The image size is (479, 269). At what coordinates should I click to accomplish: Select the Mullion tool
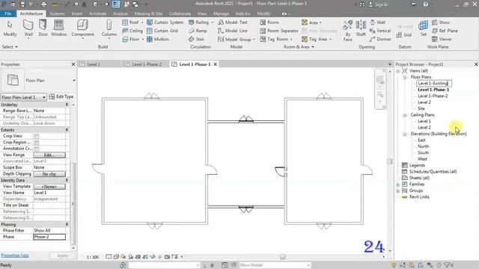158,40
